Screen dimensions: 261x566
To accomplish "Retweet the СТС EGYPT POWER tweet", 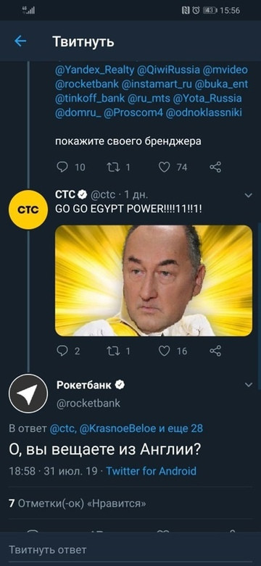I will (x=112, y=351).
